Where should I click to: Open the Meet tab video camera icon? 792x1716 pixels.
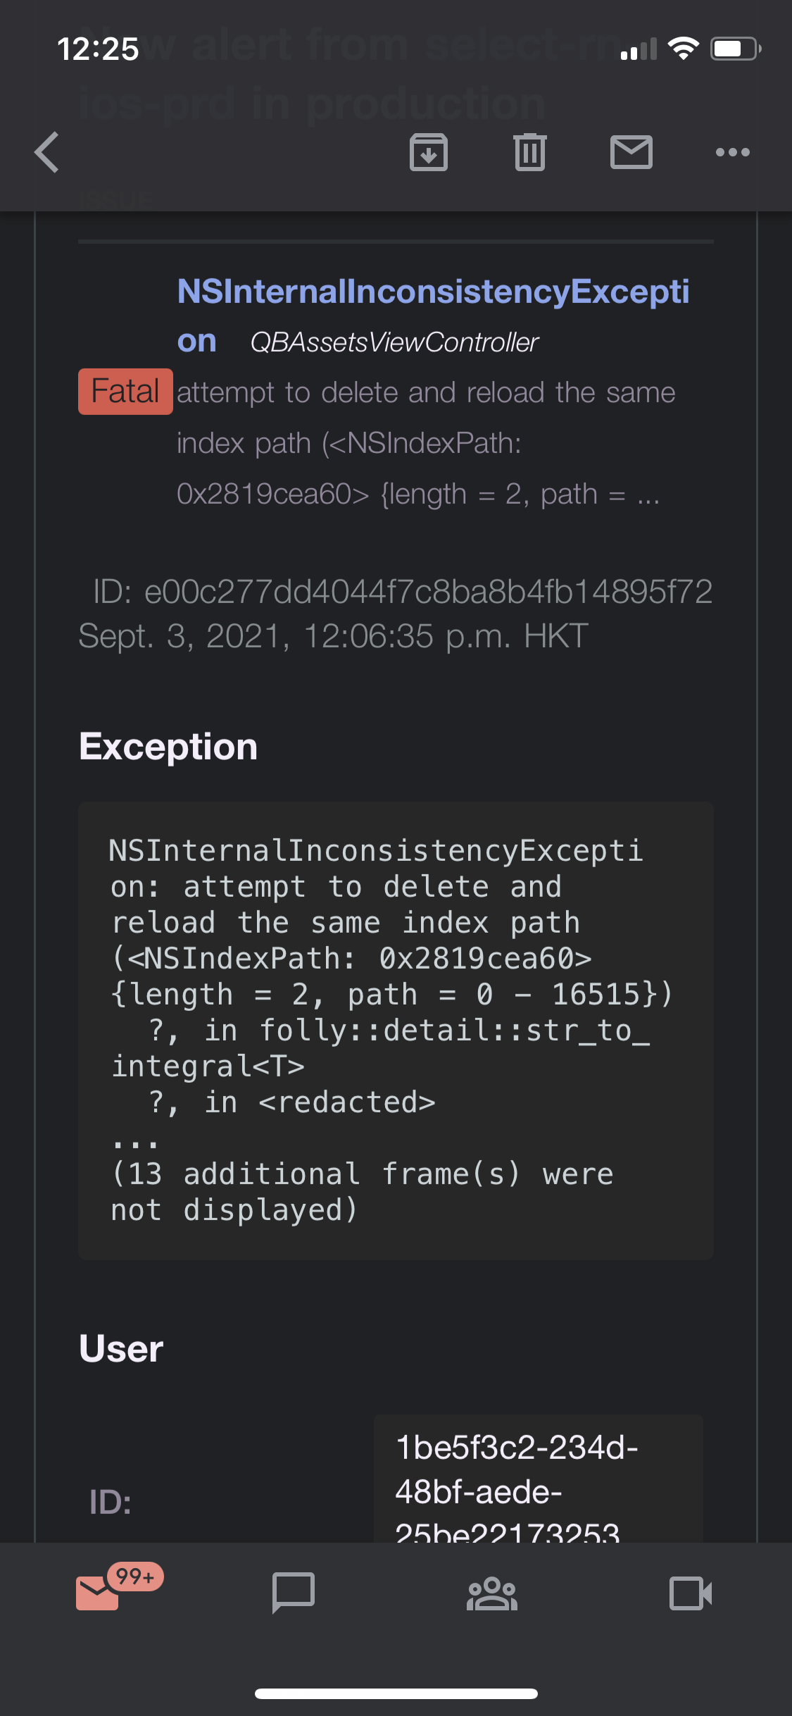pos(690,1592)
